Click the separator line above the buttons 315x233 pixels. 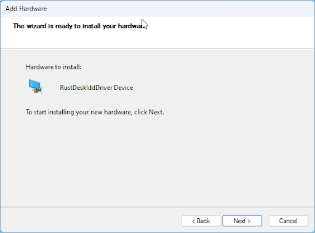157,207
